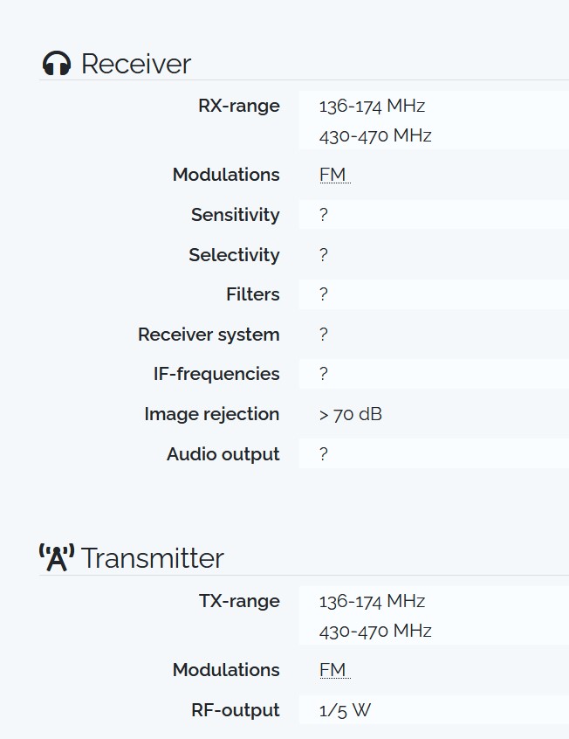This screenshot has width=569, height=739.
Task: Click the TX-range label
Action: click(x=239, y=601)
